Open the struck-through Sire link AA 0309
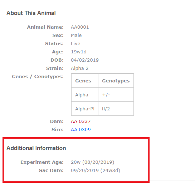Viewport: 195px width, 191px height. click(81, 130)
